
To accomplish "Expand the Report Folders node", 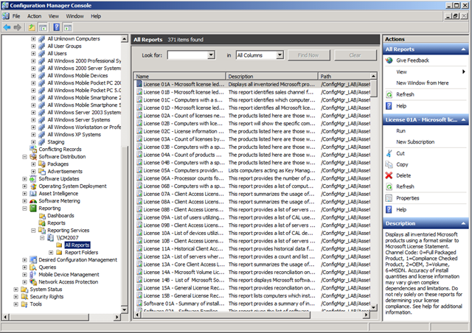I will click(x=51, y=253).
